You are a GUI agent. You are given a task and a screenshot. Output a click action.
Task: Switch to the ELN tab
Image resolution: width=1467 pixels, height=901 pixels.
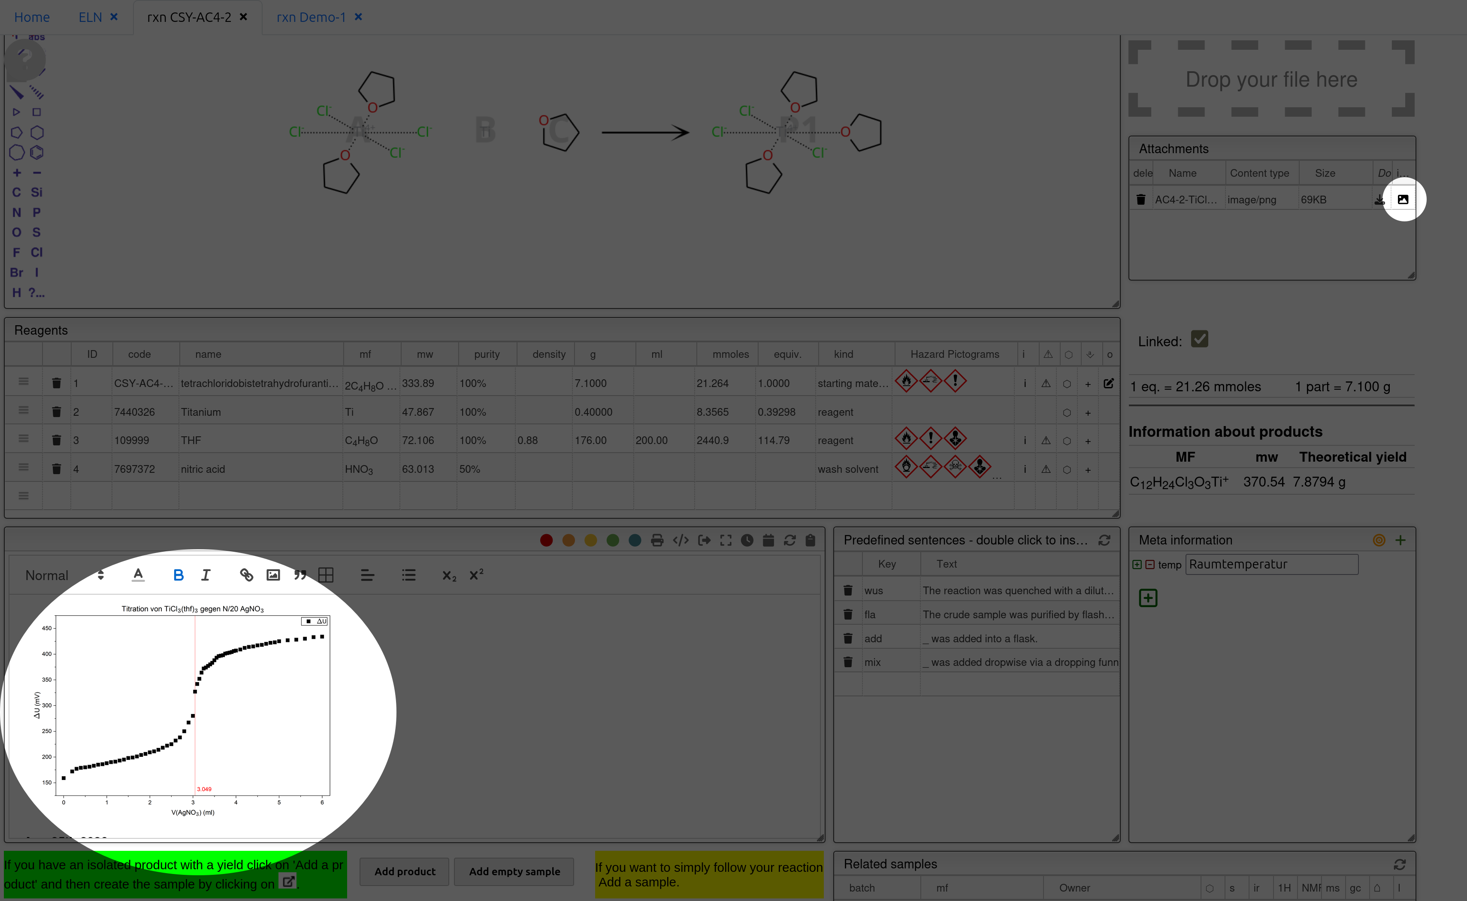click(90, 17)
